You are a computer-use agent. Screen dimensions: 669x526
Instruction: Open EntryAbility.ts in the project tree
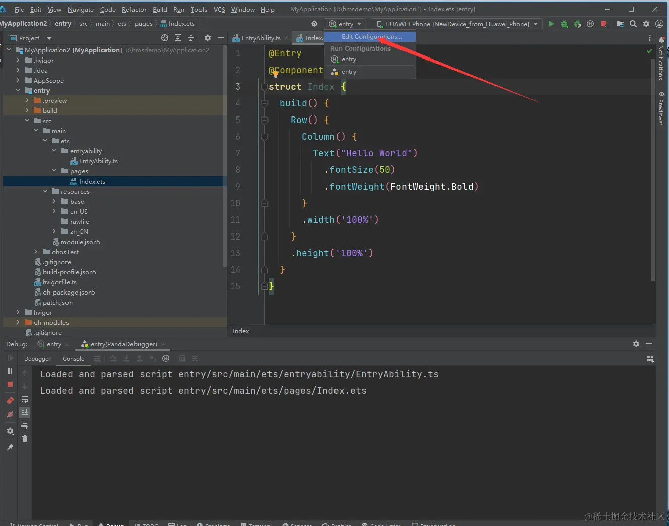pyautogui.click(x=98, y=161)
